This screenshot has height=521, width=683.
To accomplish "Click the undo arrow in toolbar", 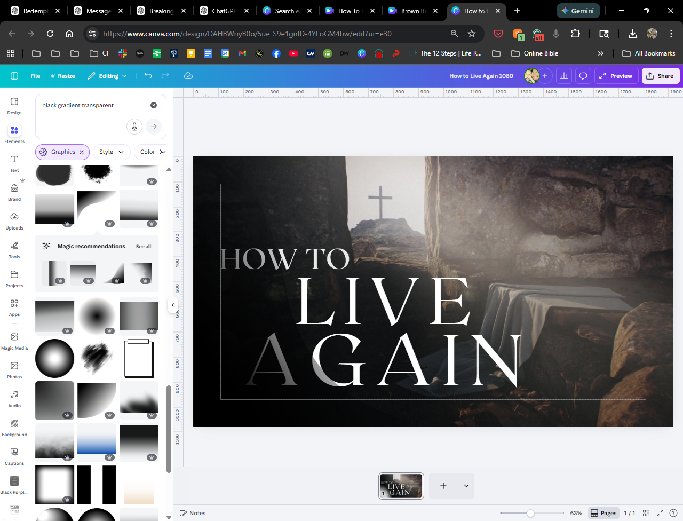I will pos(148,76).
